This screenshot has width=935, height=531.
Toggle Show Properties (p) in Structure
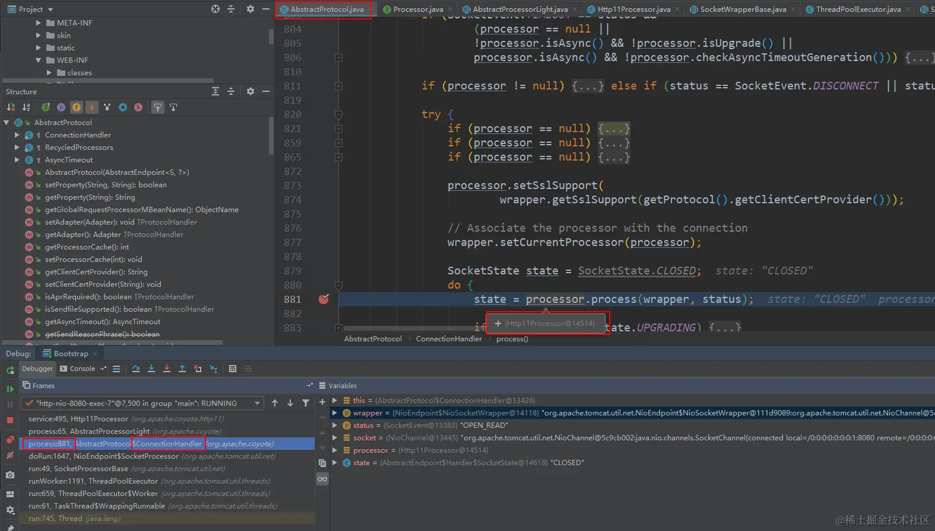point(61,107)
